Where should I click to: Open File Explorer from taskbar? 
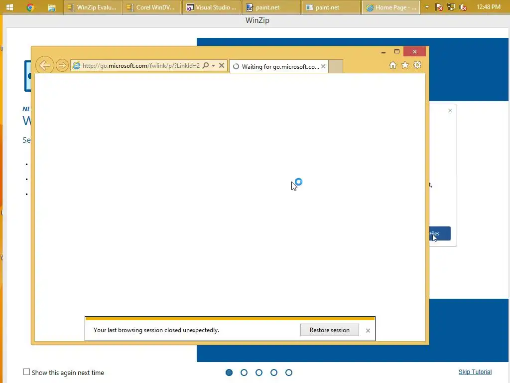[x=51, y=7]
